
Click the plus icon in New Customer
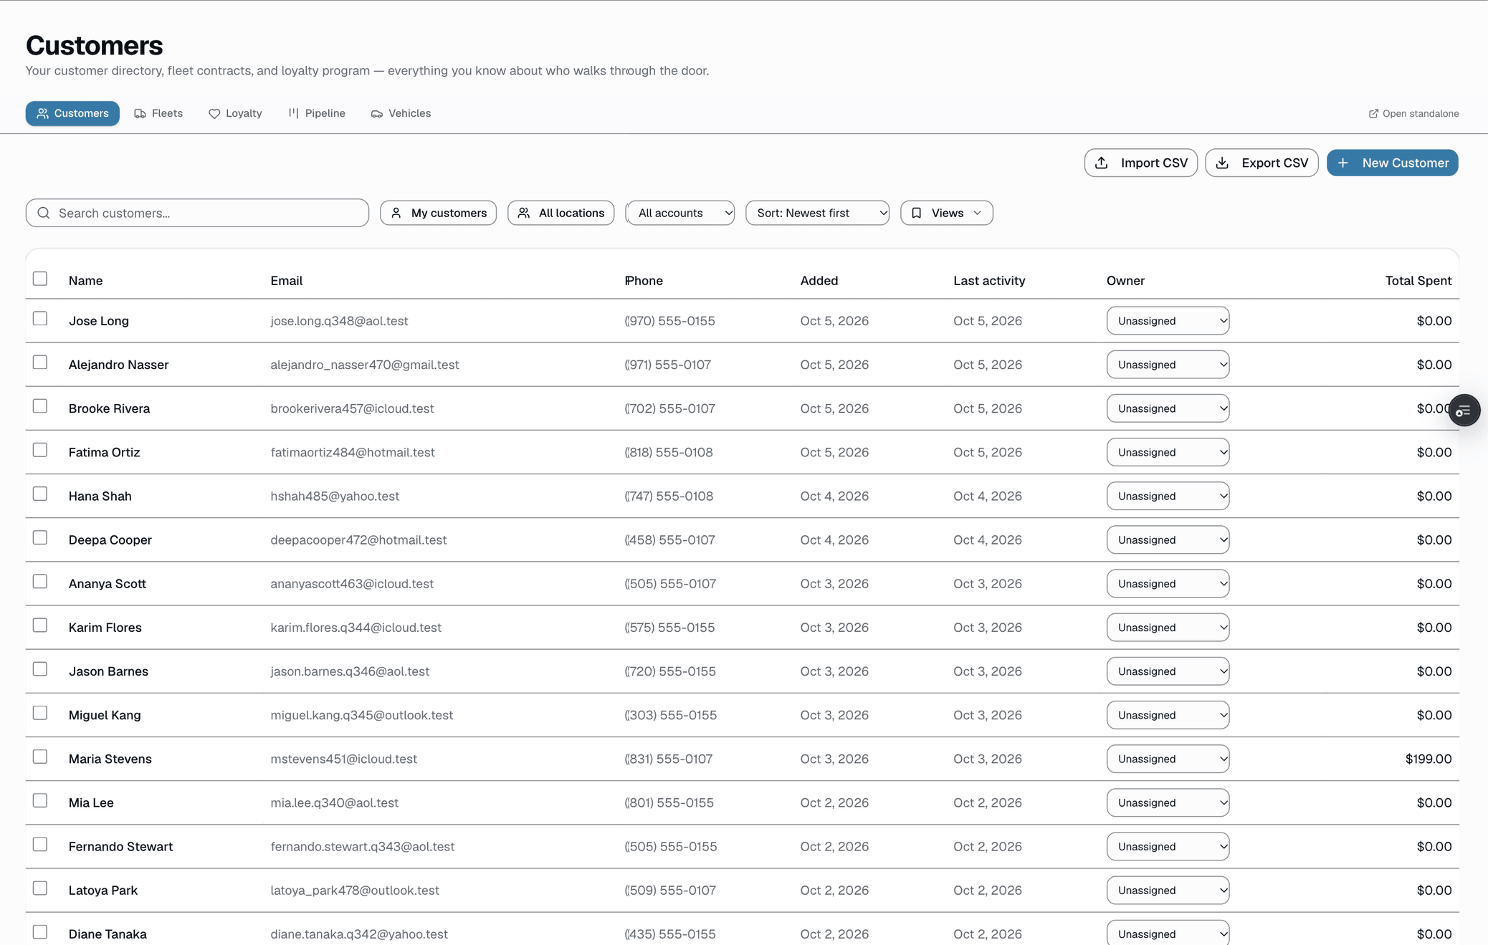(1343, 163)
